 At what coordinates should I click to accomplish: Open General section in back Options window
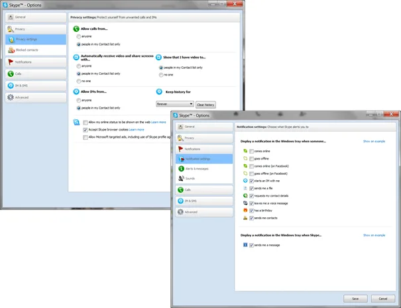[x=36, y=17]
